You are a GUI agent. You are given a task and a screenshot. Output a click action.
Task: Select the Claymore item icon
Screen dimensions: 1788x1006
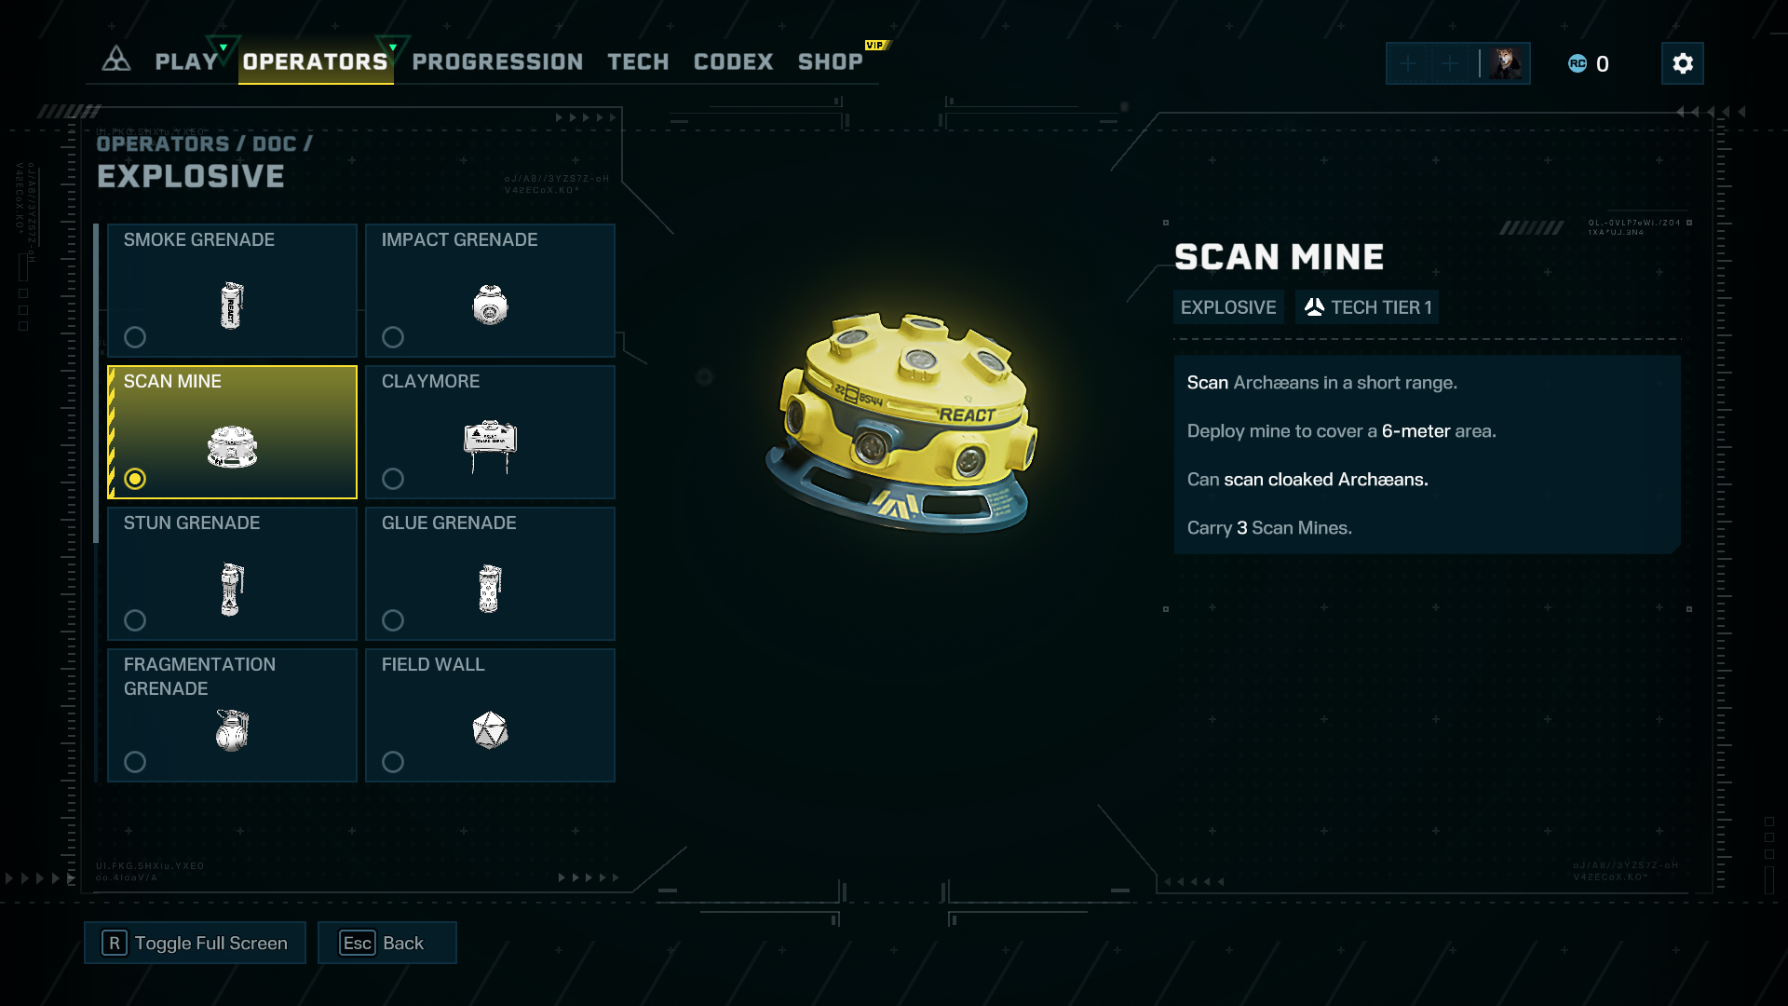pyautogui.click(x=490, y=446)
